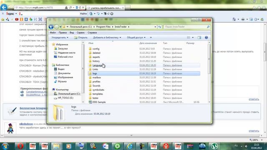Select Избранное in navigation pane
Image resolution: width=267 pixels, height=150 pixels.
(x=62, y=45)
